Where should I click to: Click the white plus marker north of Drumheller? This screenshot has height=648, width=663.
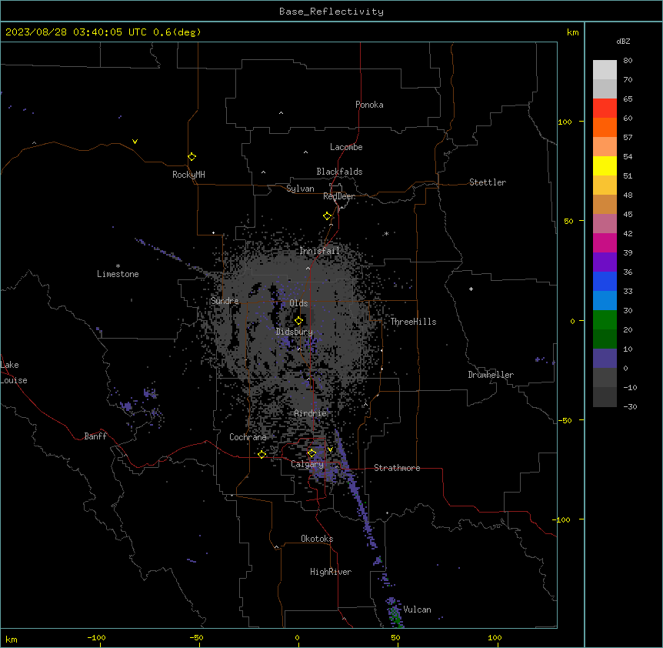pyautogui.click(x=471, y=289)
